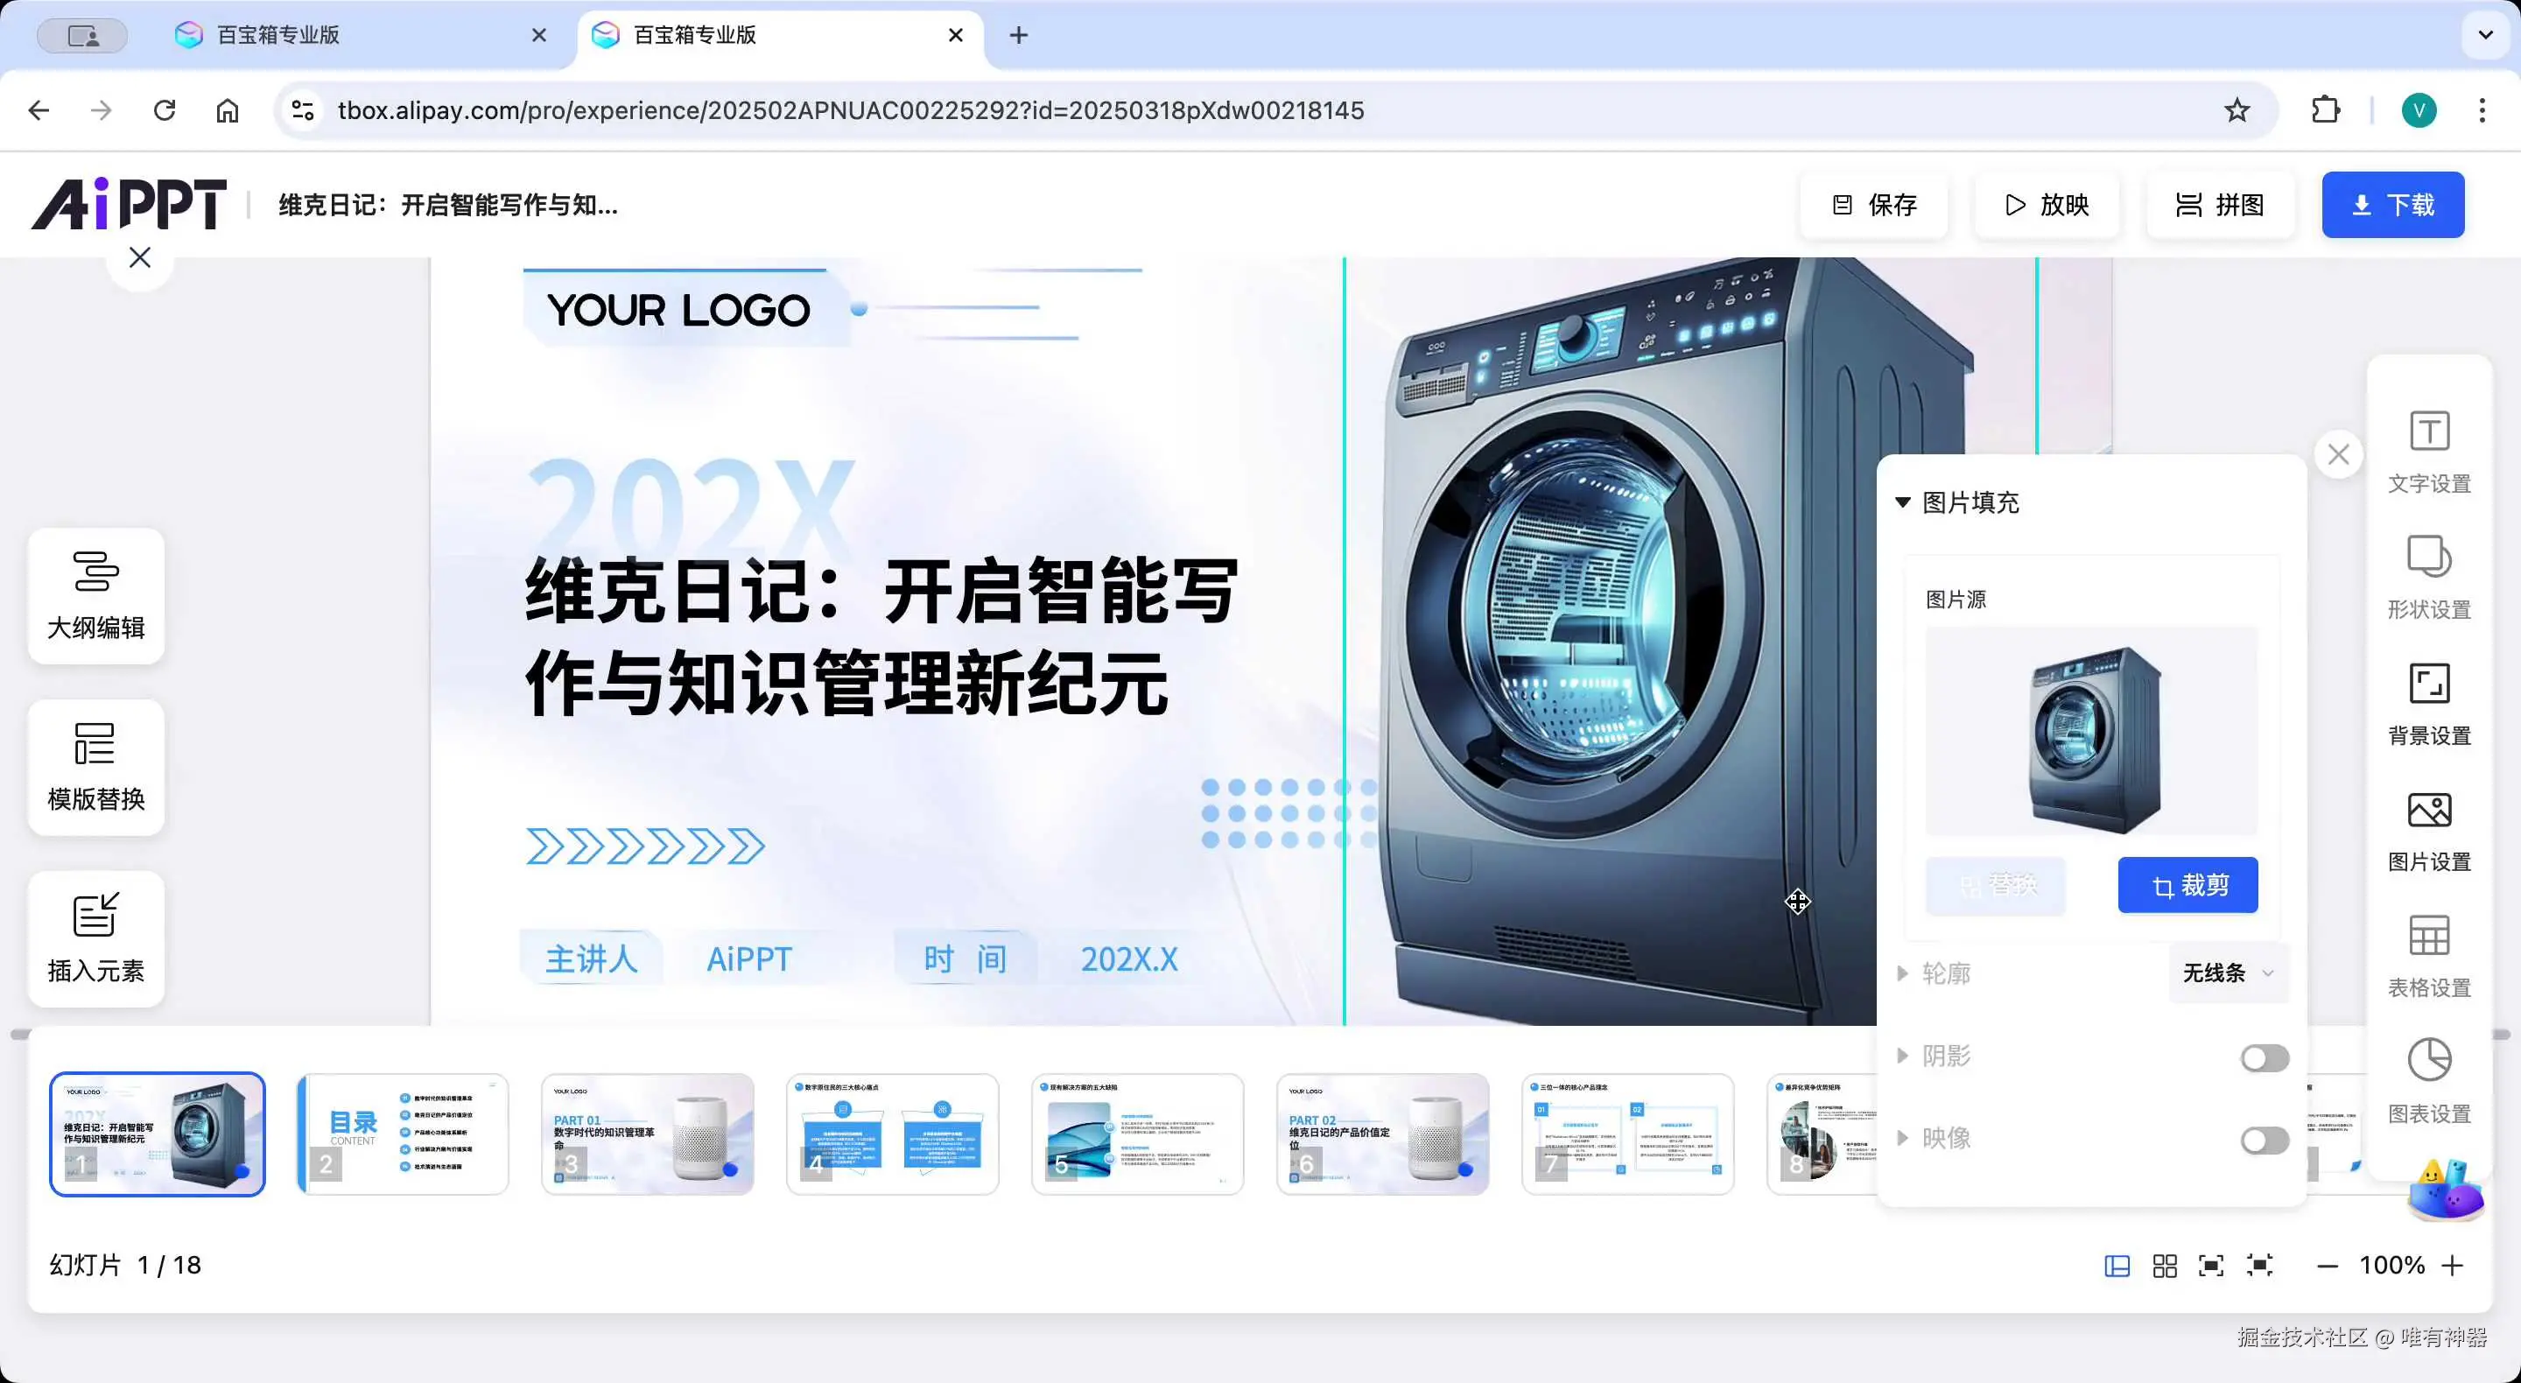The width and height of the screenshot is (2521, 1383).
Task: Switch to grid view of slides
Action: tap(2165, 1265)
